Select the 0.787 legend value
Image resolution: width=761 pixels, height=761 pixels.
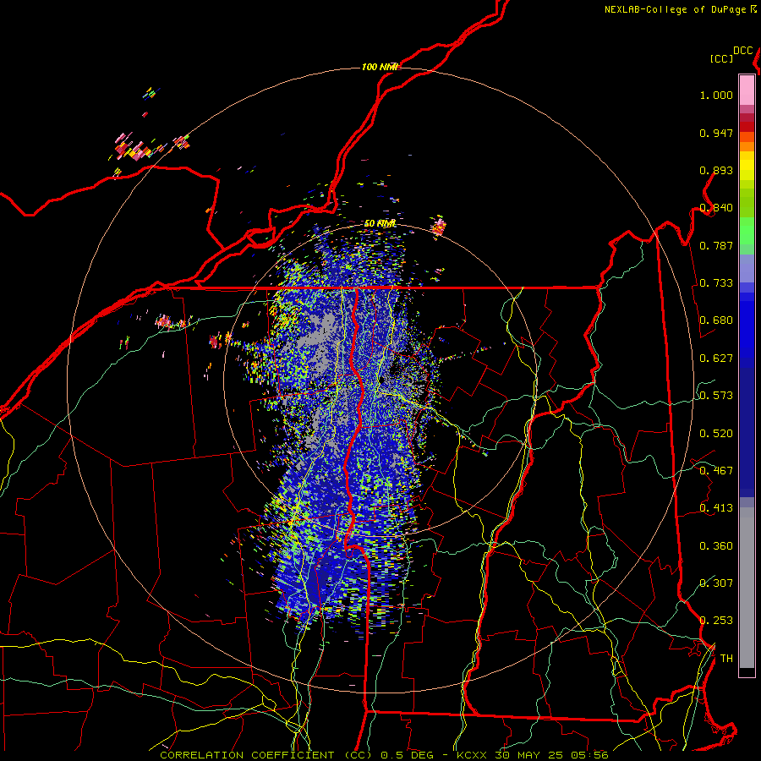[x=716, y=245]
